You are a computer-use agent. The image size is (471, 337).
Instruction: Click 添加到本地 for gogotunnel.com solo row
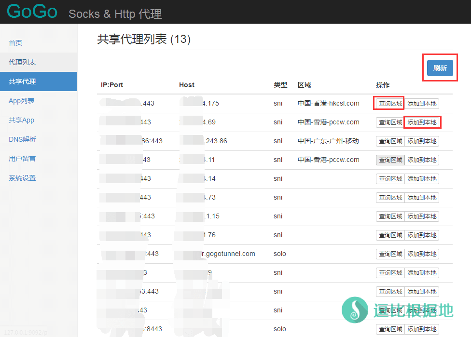(x=422, y=254)
